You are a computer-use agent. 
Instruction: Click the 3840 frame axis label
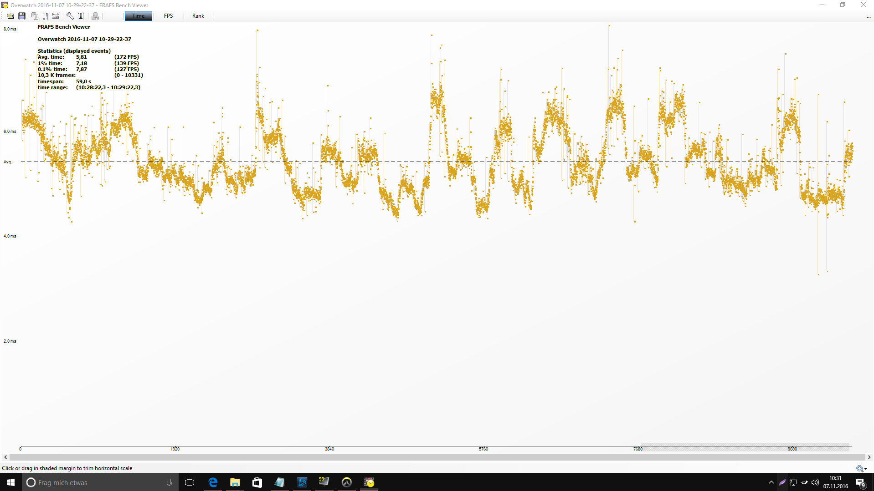click(329, 449)
